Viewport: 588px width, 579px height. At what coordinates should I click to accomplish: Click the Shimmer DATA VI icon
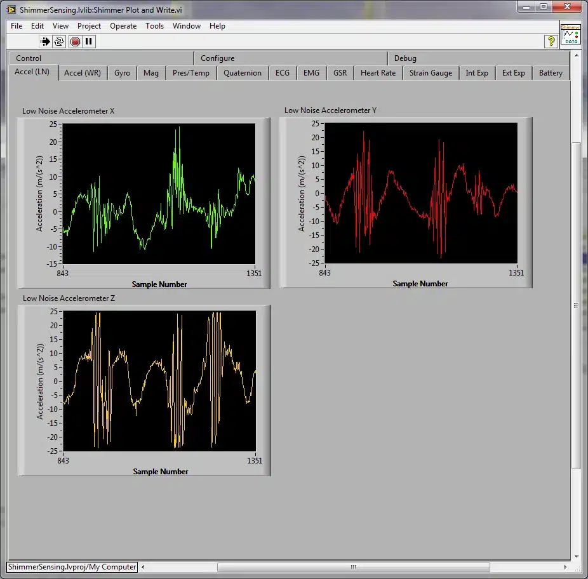[570, 34]
